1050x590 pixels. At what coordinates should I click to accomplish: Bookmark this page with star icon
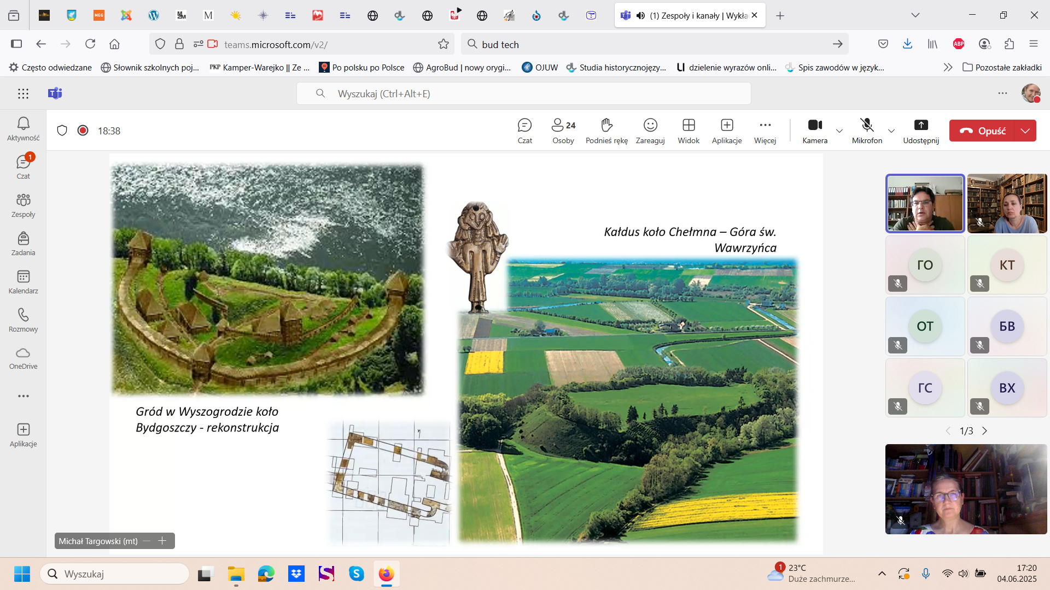444,44
